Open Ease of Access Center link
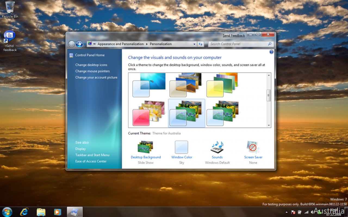Screen dimensions: 348x217 coord(91,161)
